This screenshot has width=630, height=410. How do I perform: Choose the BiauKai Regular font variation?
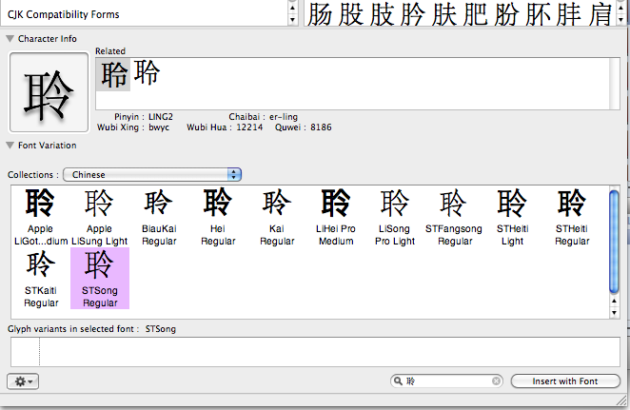click(x=158, y=217)
